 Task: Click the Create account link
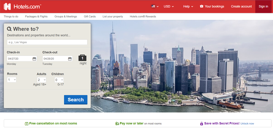click(241, 6)
